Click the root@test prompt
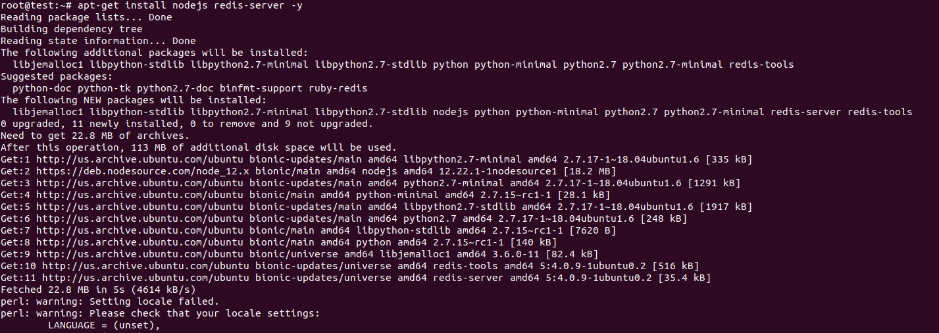The image size is (939, 333). 36,5
